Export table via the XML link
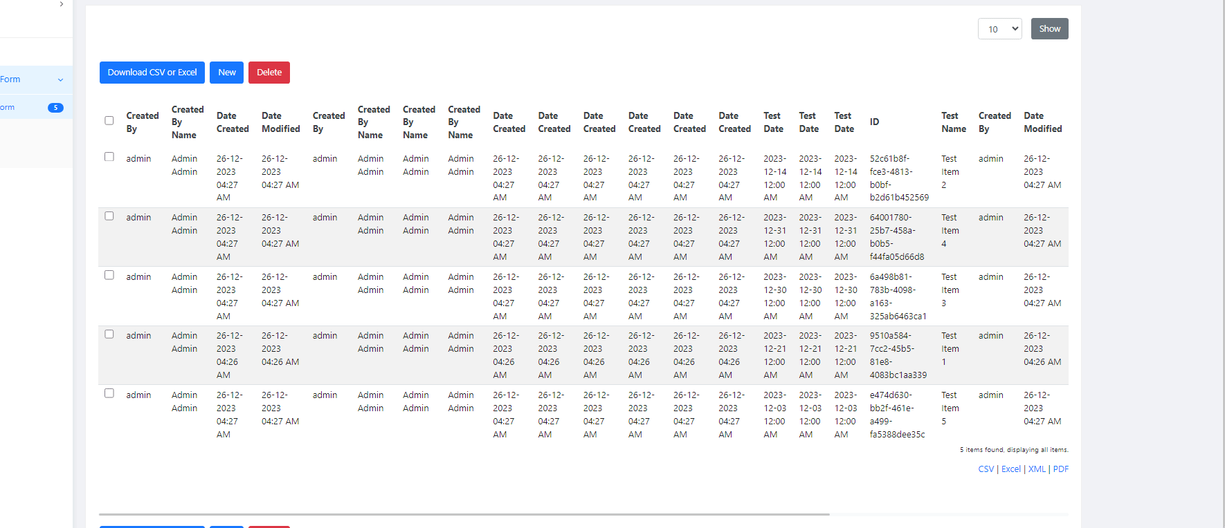1225x528 pixels. pos(1037,469)
